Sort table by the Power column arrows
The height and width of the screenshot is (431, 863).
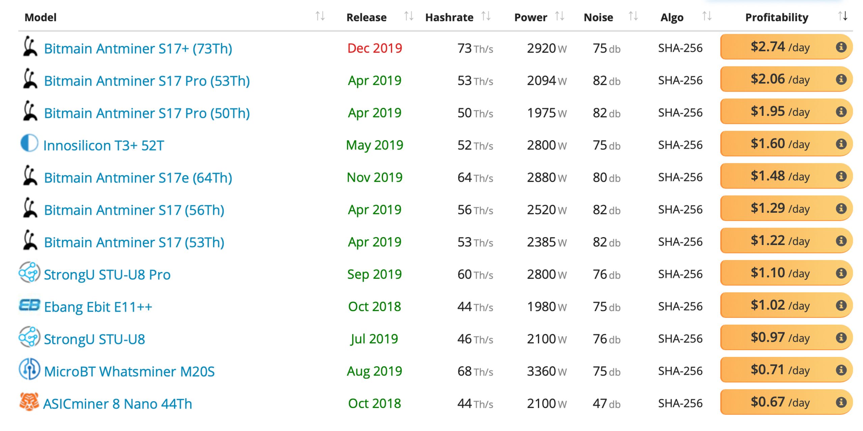coord(560,16)
